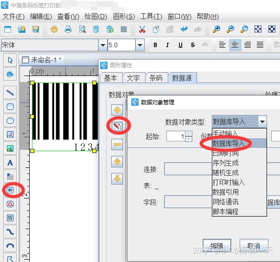
Task: Open the 绘图(D) menu
Action: [x=95, y=17]
